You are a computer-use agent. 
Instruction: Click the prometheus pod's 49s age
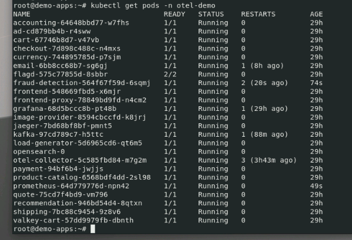click(316, 186)
